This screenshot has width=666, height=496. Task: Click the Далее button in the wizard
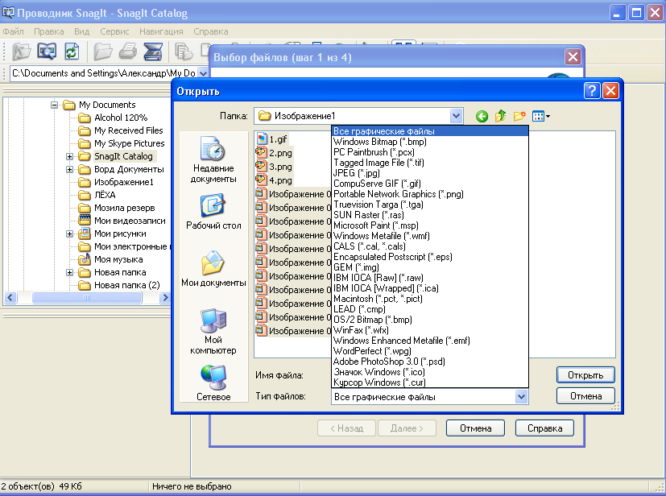coord(407,428)
